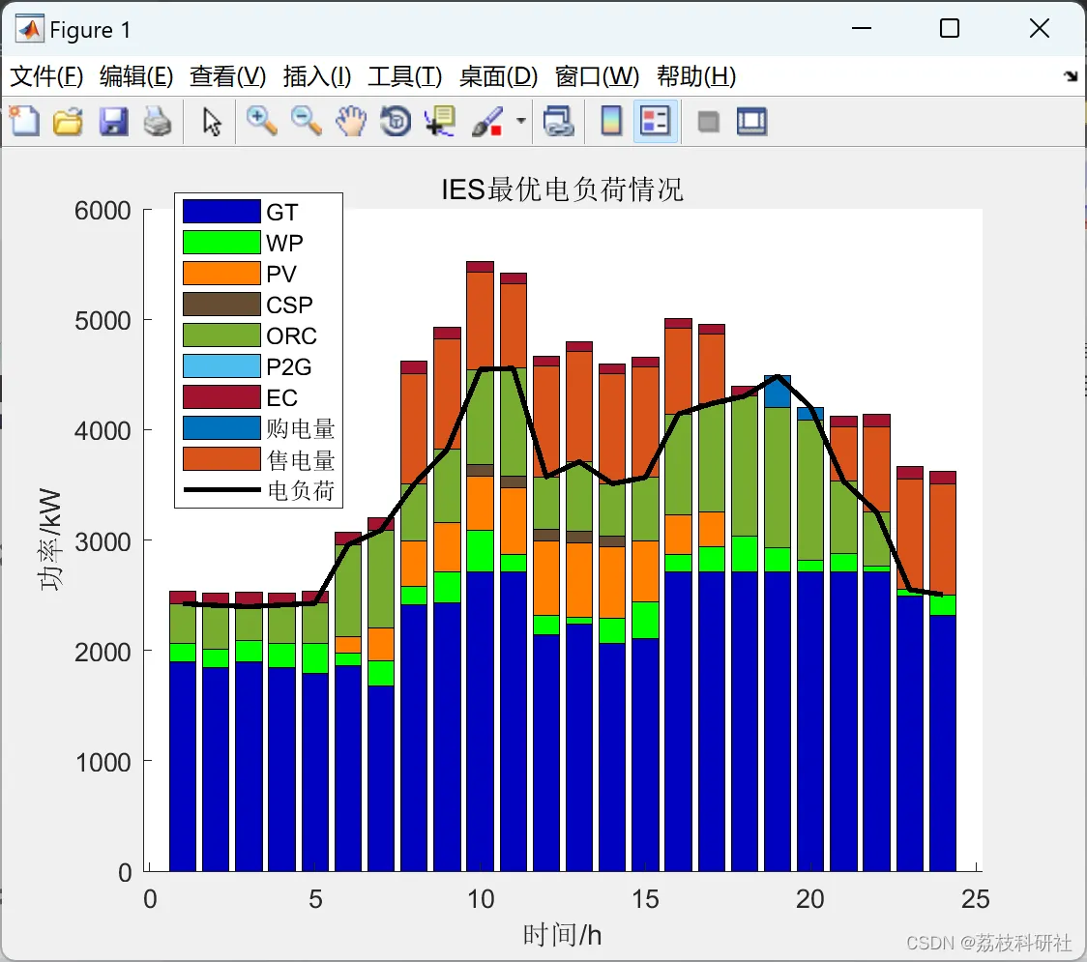Select the Zoom Out magnifier tool
This screenshot has height=962, width=1087.
click(306, 121)
